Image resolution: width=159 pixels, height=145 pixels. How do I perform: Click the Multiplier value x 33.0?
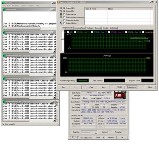pos(88,121)
